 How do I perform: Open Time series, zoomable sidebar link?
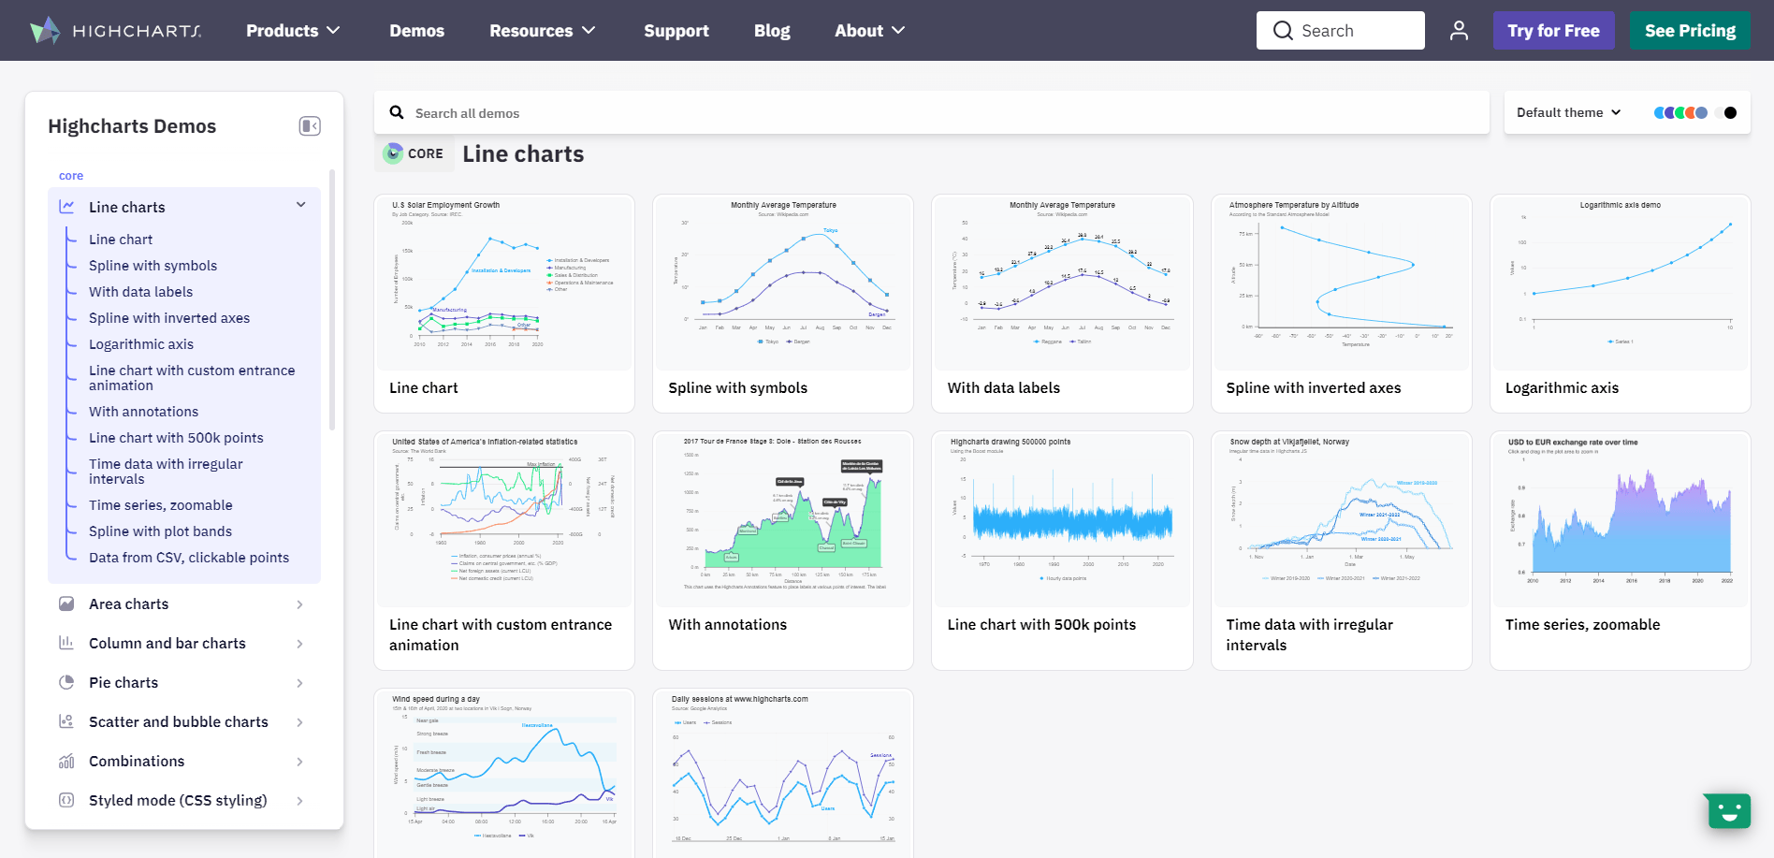pos(160,505)
